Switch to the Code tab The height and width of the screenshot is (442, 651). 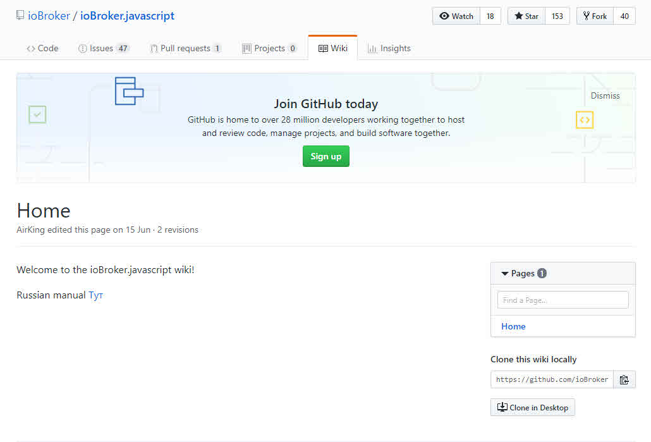(42, 48)
